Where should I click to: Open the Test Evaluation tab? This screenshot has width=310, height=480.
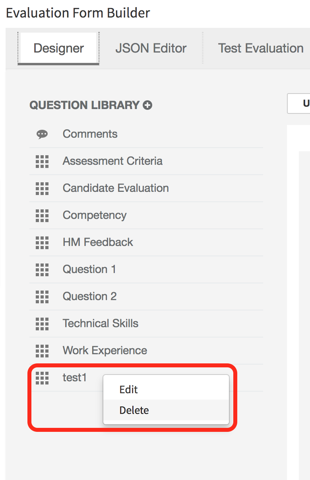[x=260, y=48]
